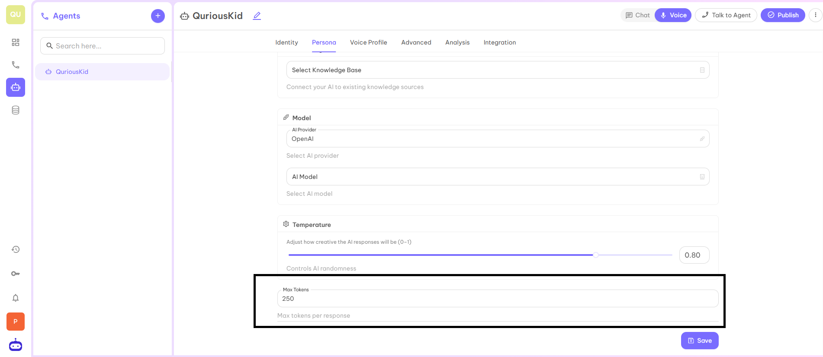Open the Select Knowledge Base dropdown
Image resolution: width=823 pixels, height=357 pixels.
pyautogui.click(x=498, y=70)
